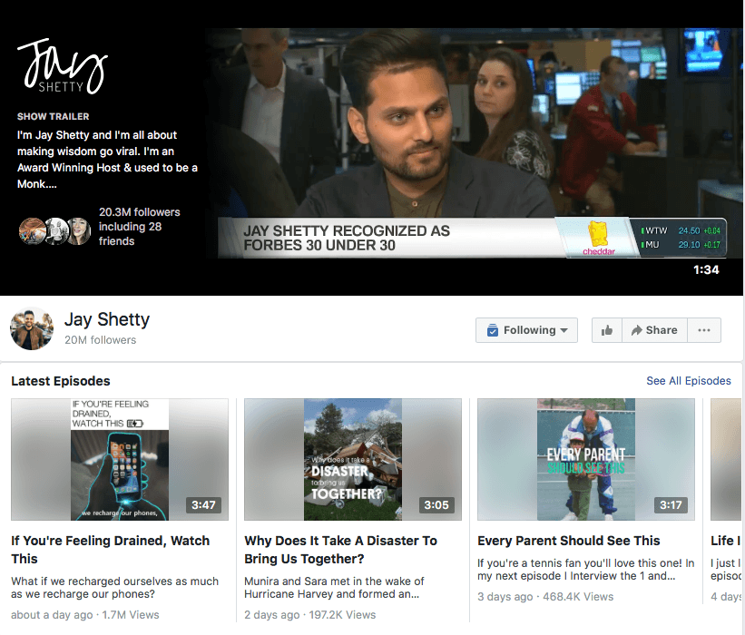
Task: Click the 'What if we recharged ourselves' description
Action: pos(114,588)
